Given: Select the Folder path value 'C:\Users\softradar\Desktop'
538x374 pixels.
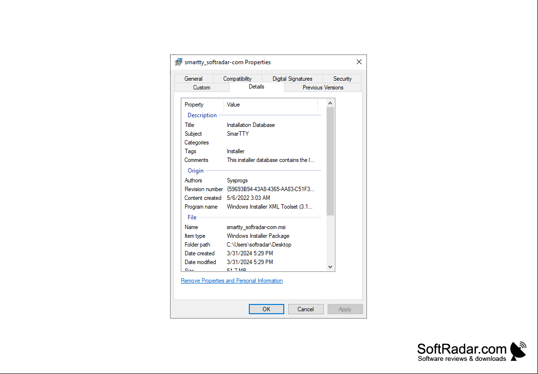Looking at the screenshot, I should coord(259,245).
